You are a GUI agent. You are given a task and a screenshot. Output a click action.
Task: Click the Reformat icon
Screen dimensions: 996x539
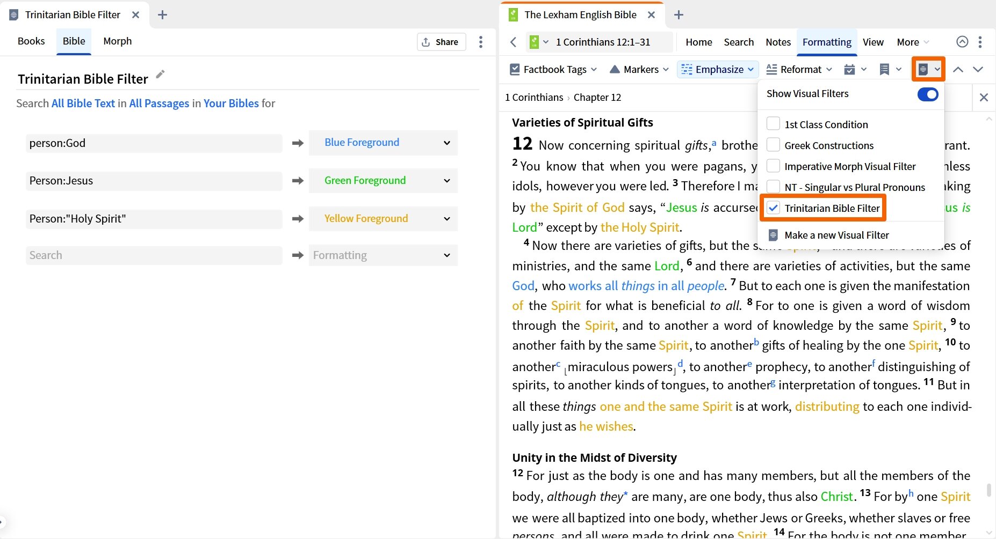771,69
